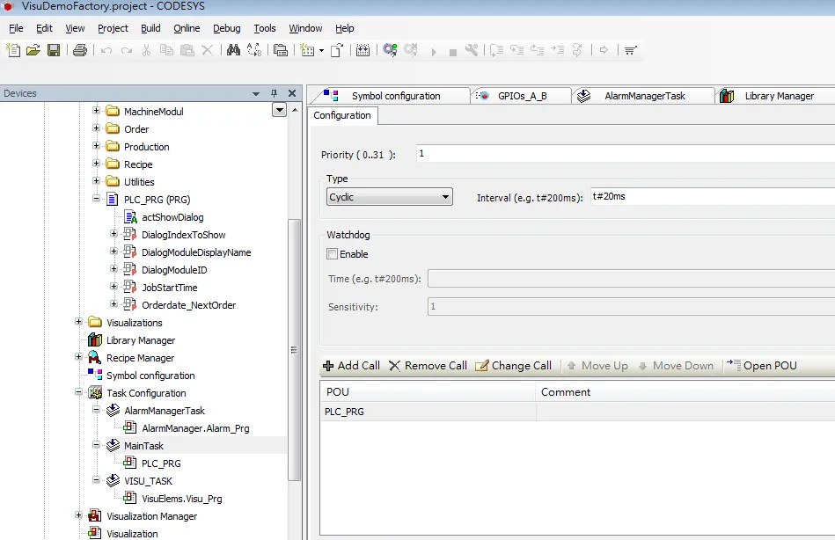Save the project with the floppy icon

[x=54, y=51]
